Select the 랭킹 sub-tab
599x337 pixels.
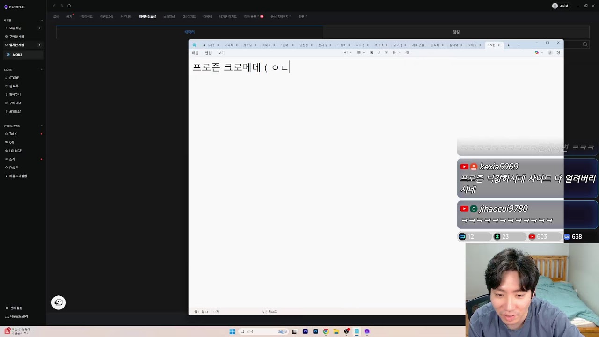point(456,32)
